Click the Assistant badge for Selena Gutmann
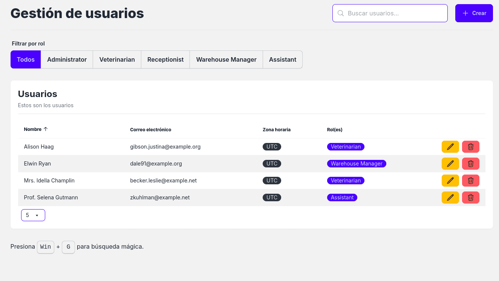Image resolution: width=499 pixels, height=281 pixels. tap(342, 197)
